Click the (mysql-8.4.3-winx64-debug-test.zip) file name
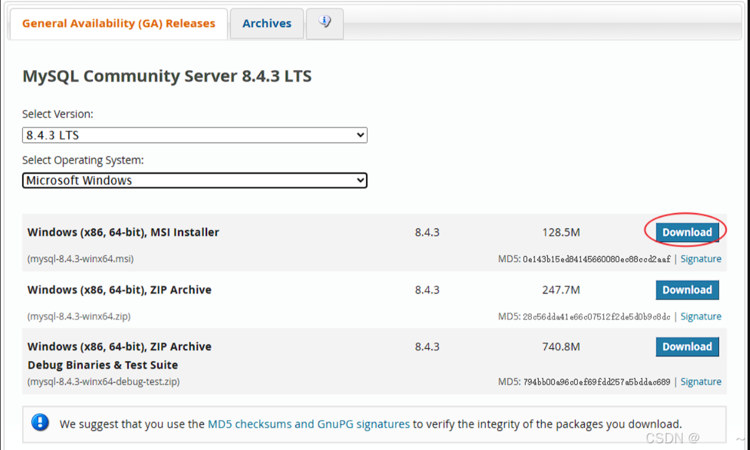Image resolution: width=750 pixels, height=450 pixels. coord(104,382)
